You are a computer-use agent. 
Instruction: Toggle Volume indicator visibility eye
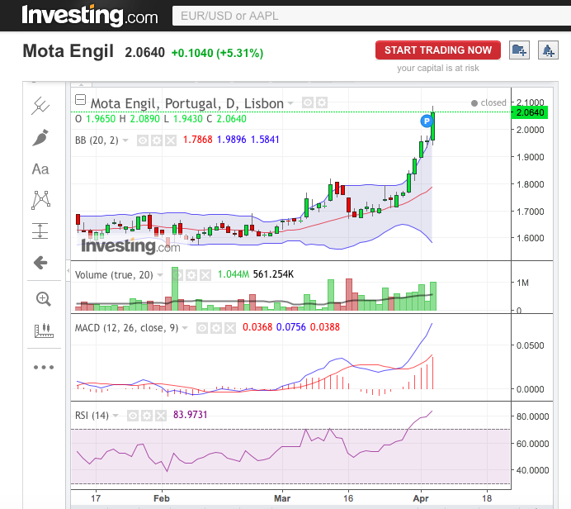click(x=177, y=275)
